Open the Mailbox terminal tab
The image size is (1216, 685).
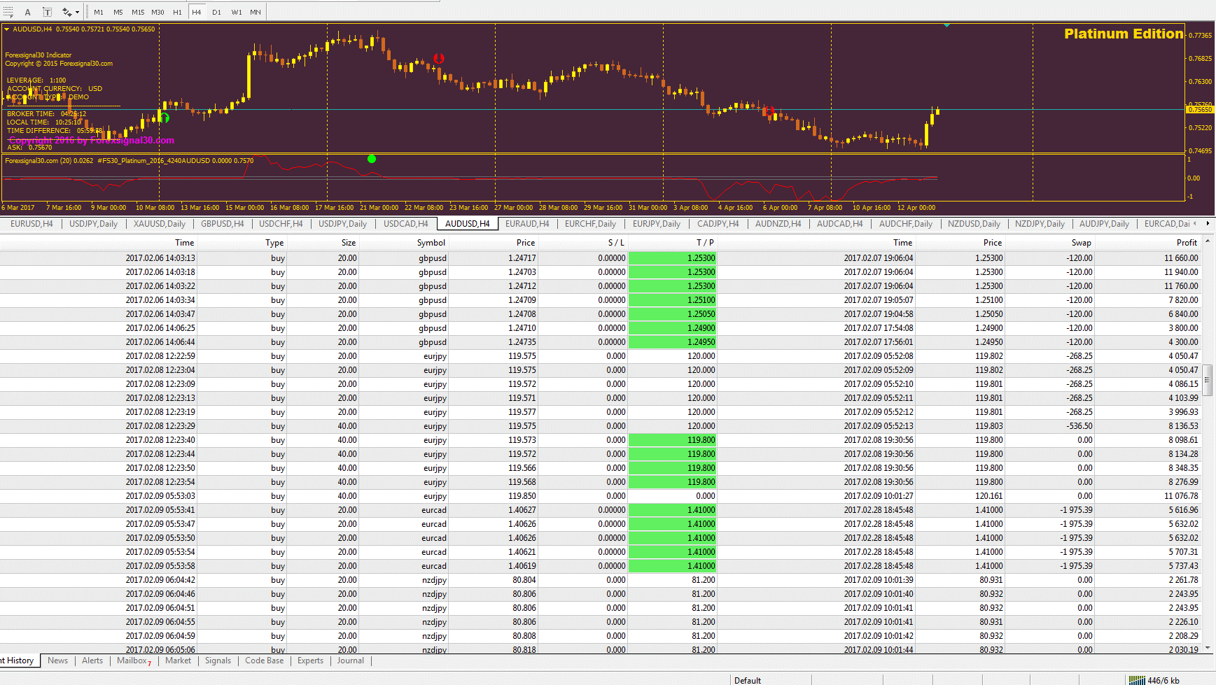point(134,661)
